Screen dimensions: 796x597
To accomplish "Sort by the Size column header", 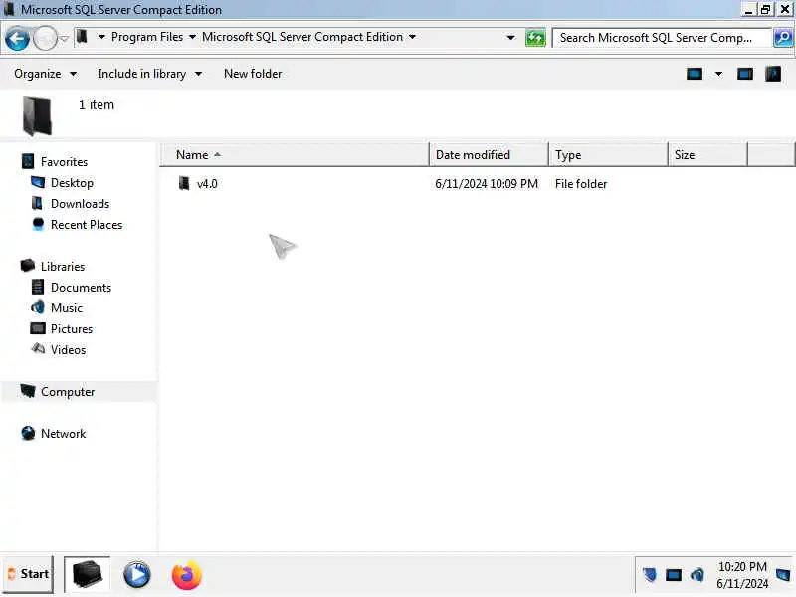I will tap(707, 155).
